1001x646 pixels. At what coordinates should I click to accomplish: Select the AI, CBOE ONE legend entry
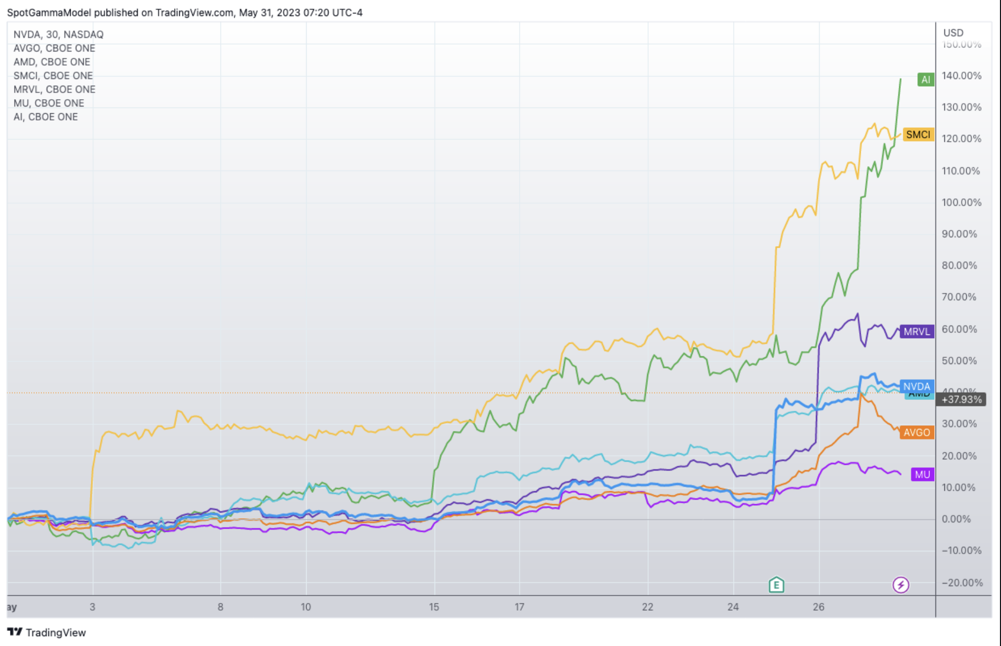coord(46,117)
